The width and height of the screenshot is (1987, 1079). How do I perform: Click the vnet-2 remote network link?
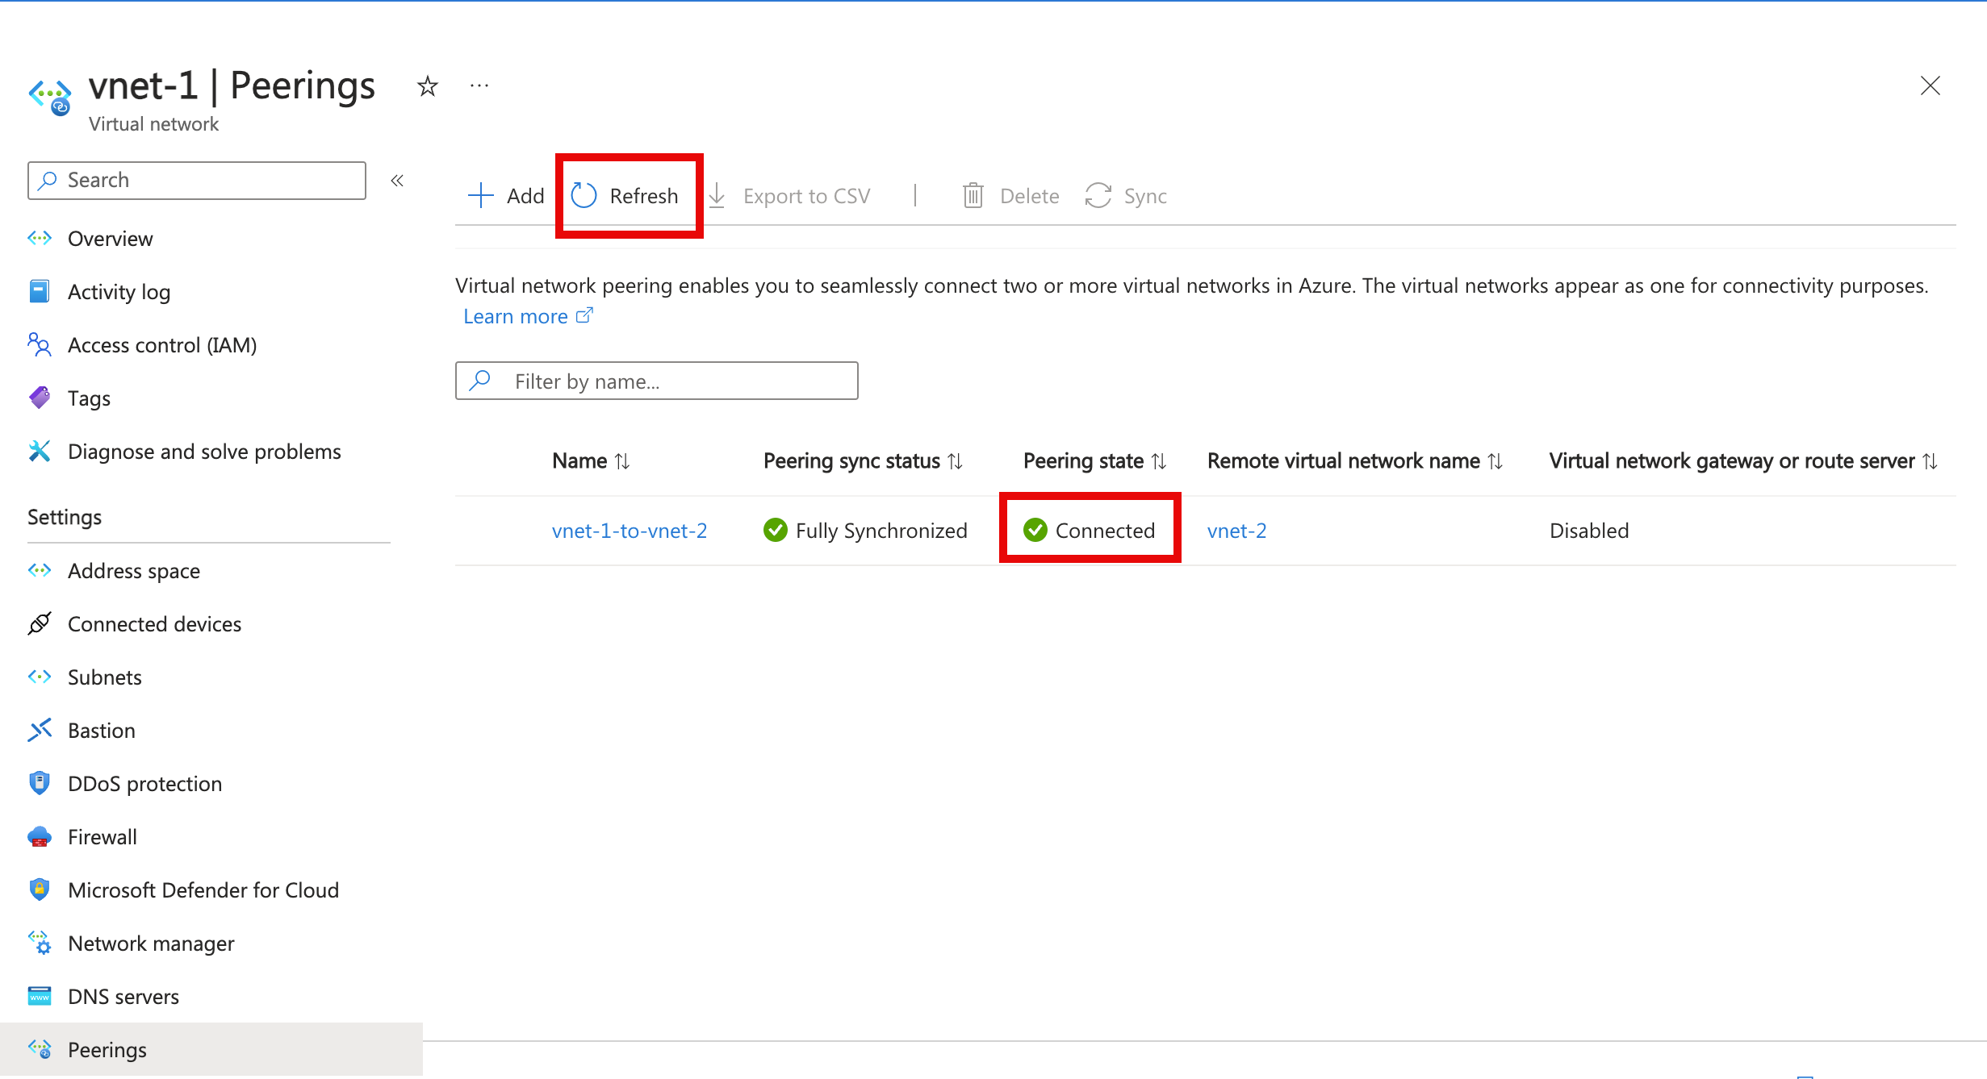(x=1235, y=529)
